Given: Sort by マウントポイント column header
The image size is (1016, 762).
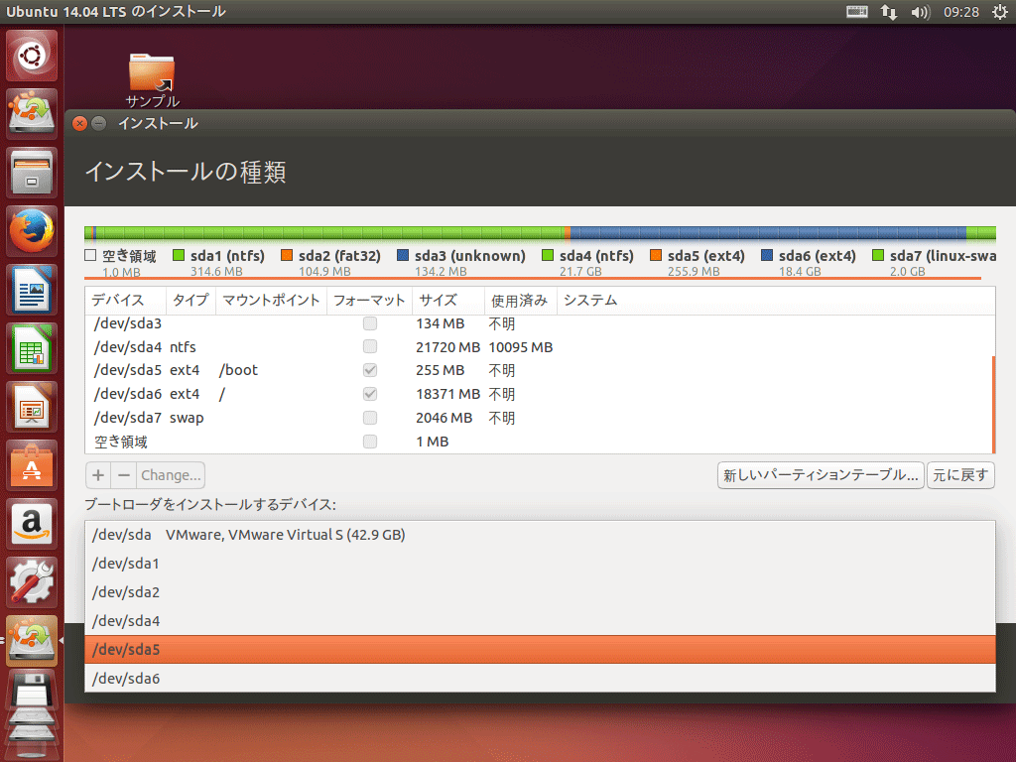Looking at the screenshot, I should pos(271,301).
